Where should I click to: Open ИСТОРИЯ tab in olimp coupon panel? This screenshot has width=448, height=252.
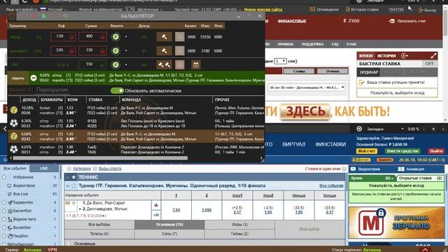pos(386,56)
